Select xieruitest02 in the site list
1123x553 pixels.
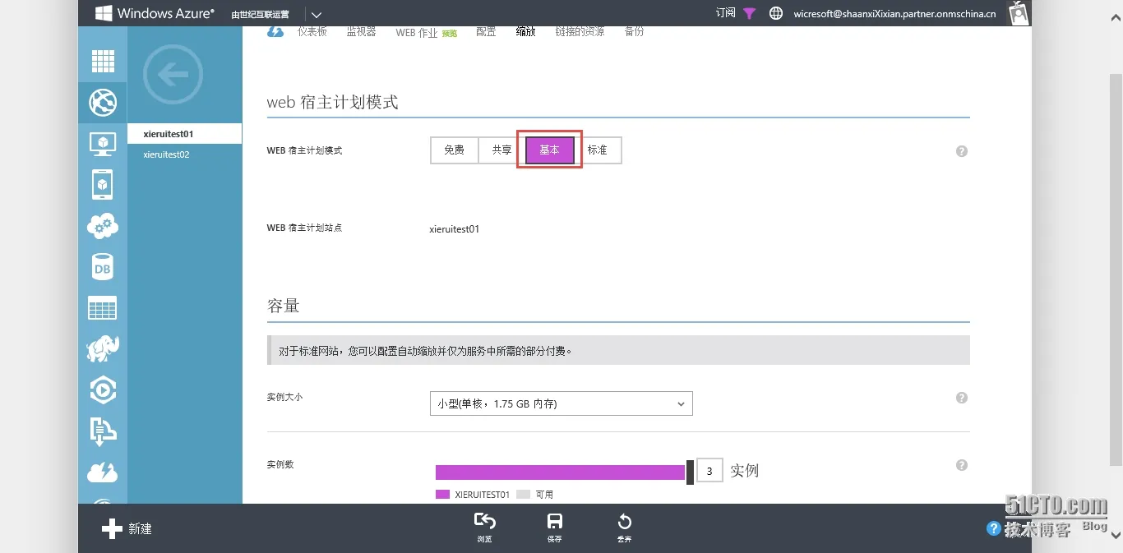click(185, 154)
